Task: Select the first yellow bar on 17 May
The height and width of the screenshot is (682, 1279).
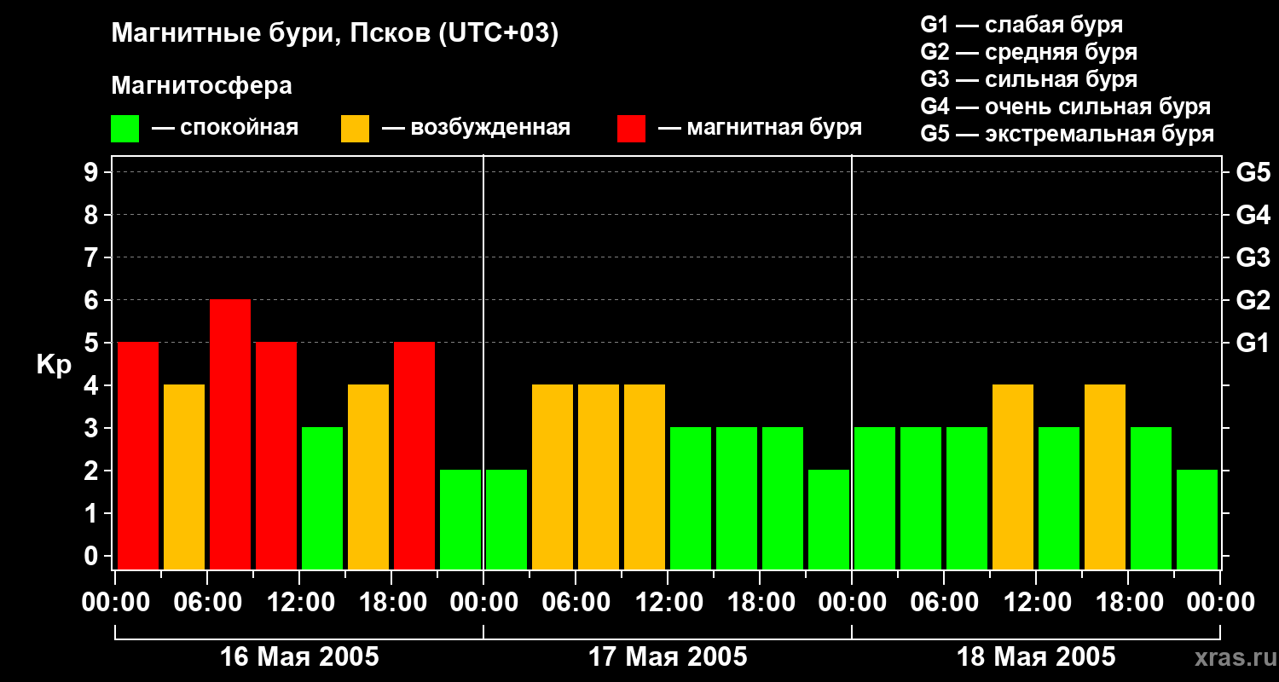Action: coord(553,476)
